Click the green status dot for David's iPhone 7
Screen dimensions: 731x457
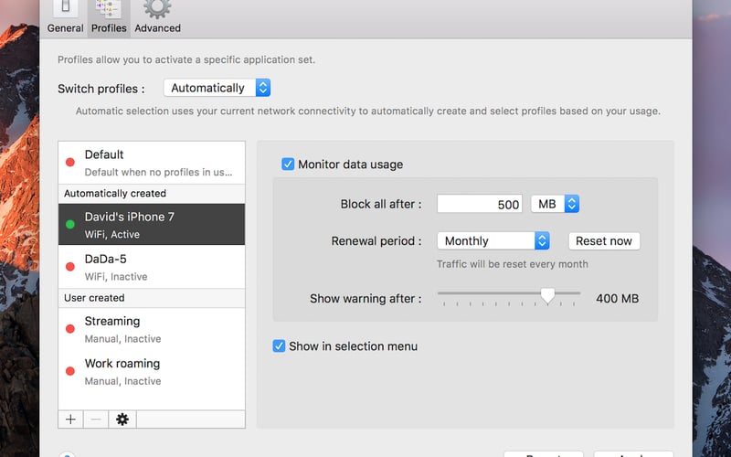[70, 224]
